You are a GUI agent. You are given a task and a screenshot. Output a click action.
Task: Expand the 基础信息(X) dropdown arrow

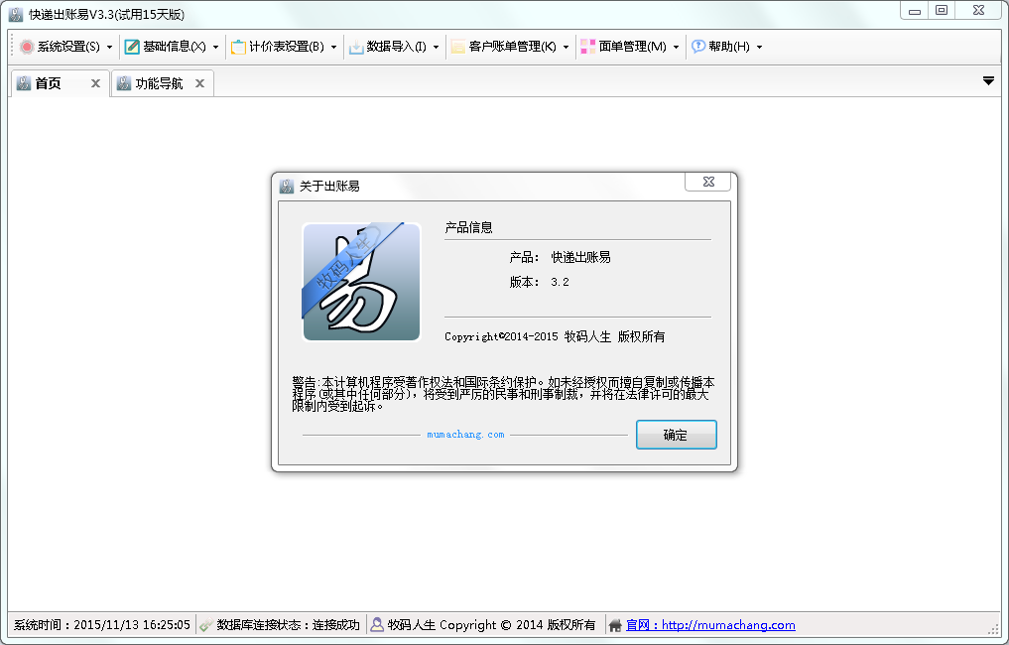pos(215,47)
